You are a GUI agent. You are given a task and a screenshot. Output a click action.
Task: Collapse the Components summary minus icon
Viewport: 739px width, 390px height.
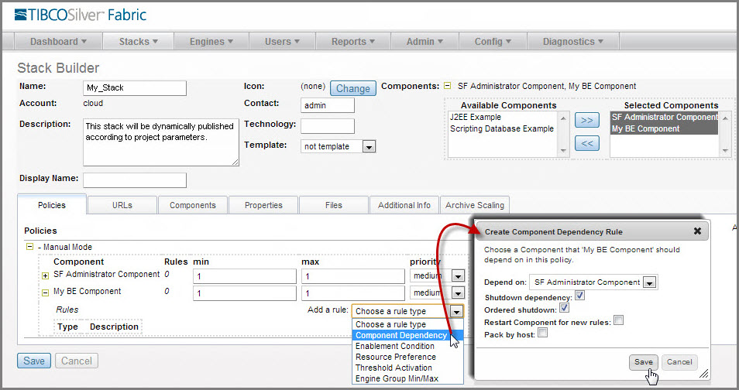(447, 86)
